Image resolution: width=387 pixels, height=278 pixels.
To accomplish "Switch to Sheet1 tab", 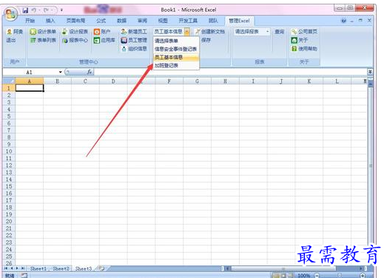I will pyautogui.click(x=38, y=268).
